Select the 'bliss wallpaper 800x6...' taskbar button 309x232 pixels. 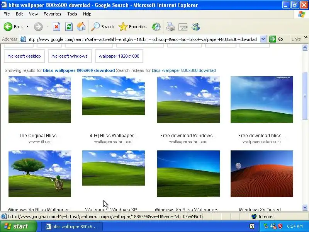coord(71,227)
